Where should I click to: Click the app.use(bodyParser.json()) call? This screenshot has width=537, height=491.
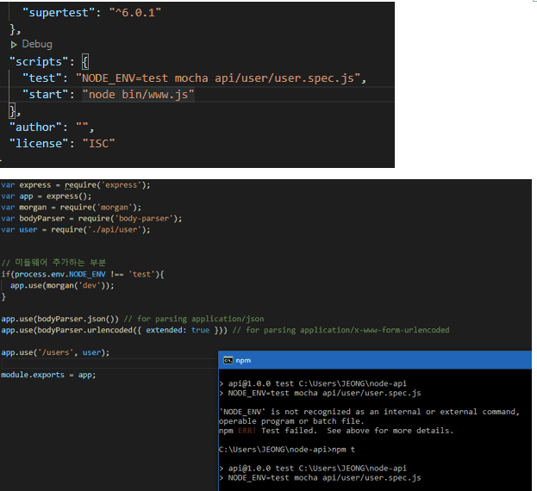click(60, 319)
